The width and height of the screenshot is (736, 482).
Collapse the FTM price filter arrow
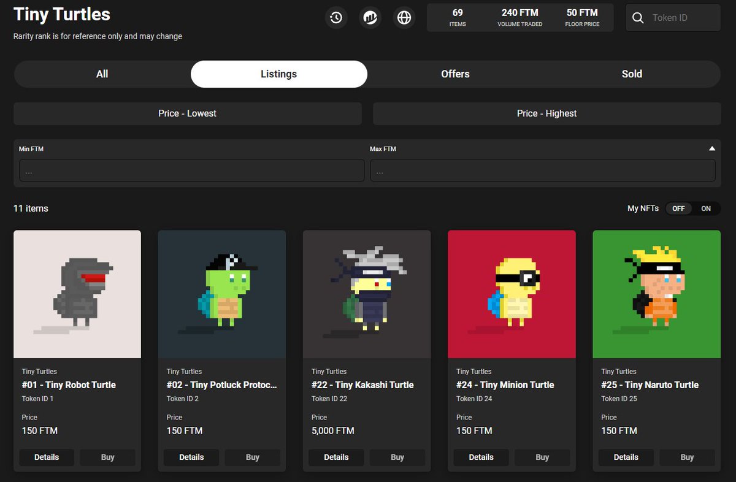[712, 148]
